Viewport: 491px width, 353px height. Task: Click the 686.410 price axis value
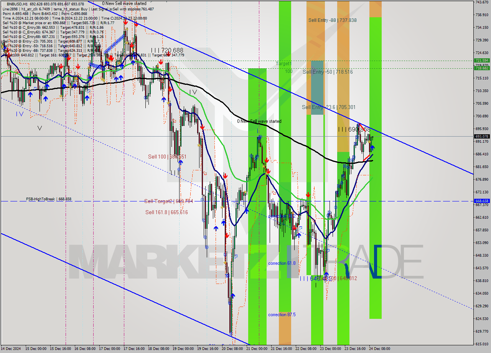482,154
